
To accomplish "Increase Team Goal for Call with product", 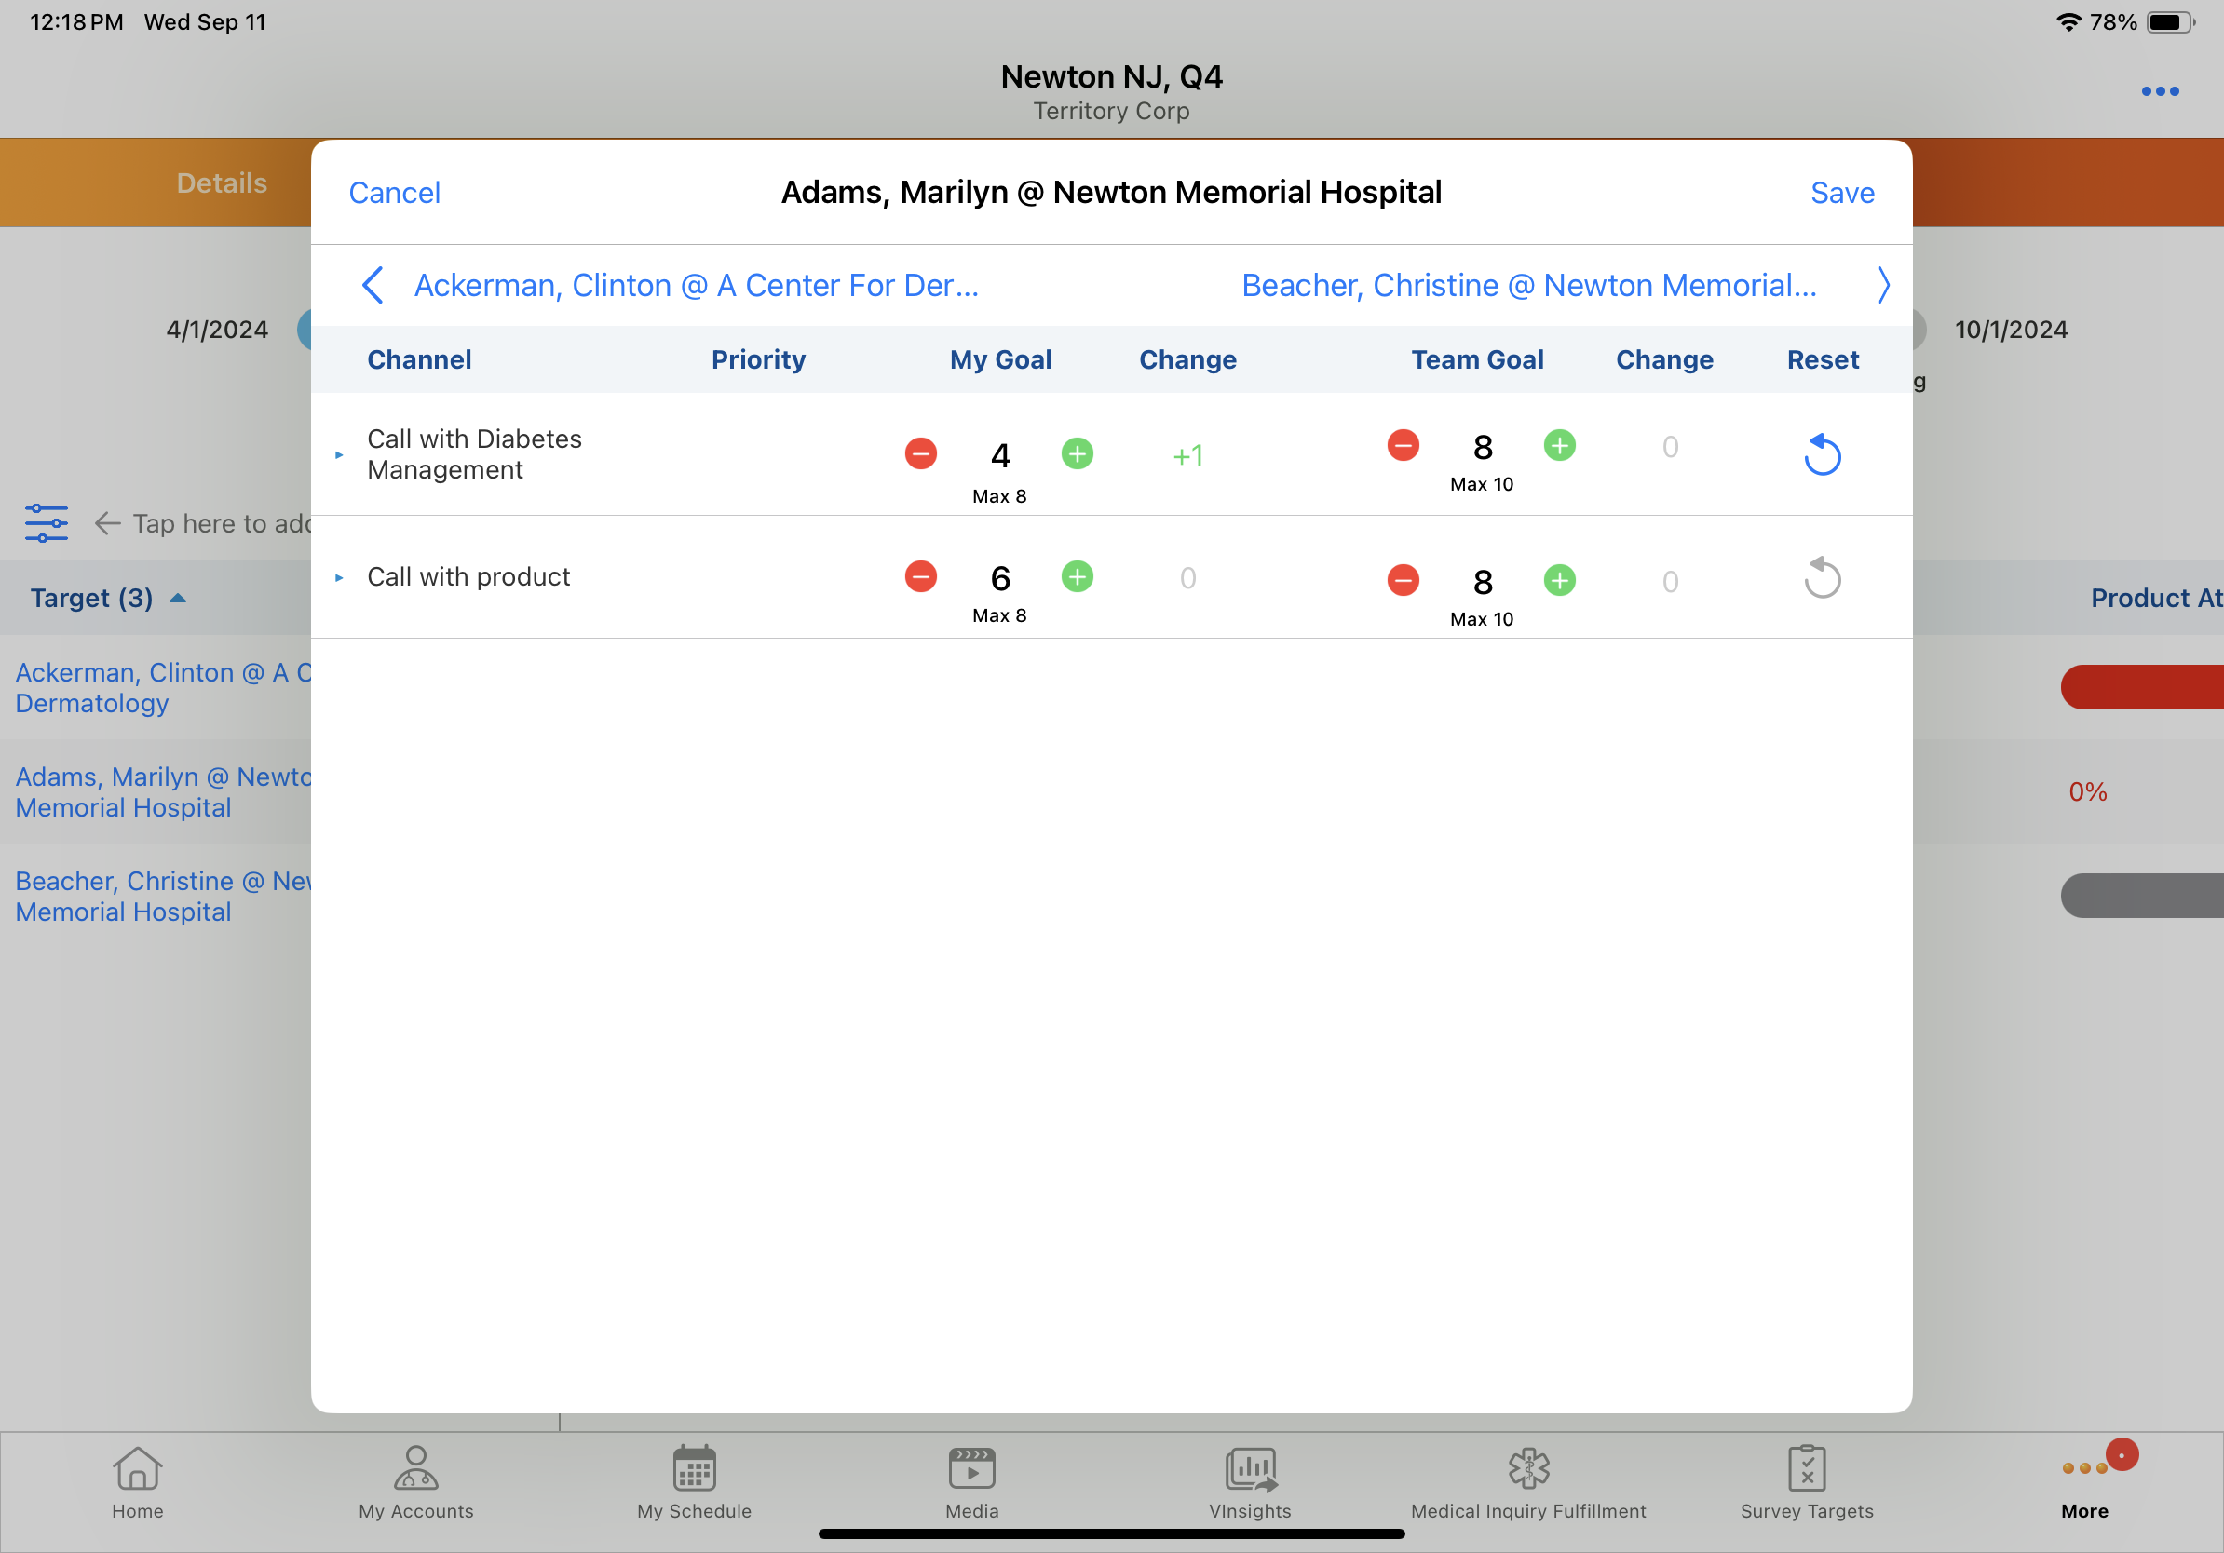I will (x=1558, y=580).
